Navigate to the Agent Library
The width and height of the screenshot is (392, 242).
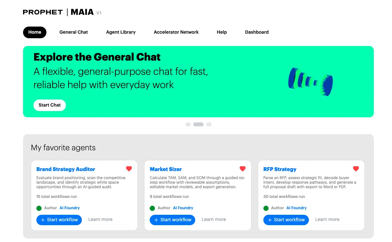point(121,32)
